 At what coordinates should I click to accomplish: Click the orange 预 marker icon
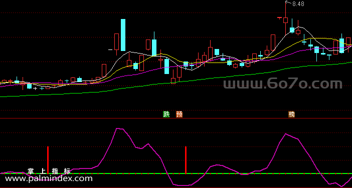tap(179, 114)
